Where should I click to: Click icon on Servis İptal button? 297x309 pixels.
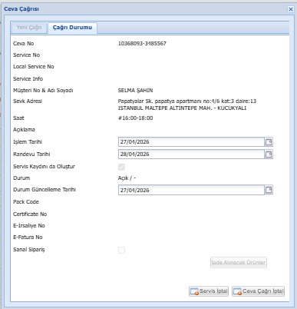[194, 291]
